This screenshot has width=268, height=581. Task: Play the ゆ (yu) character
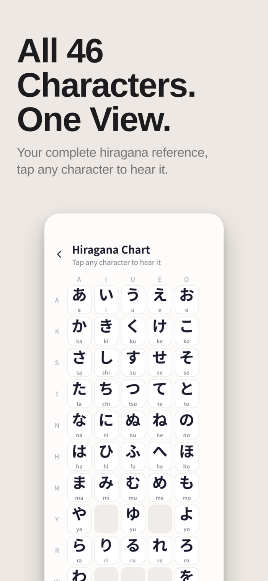(x=133, y=519)
